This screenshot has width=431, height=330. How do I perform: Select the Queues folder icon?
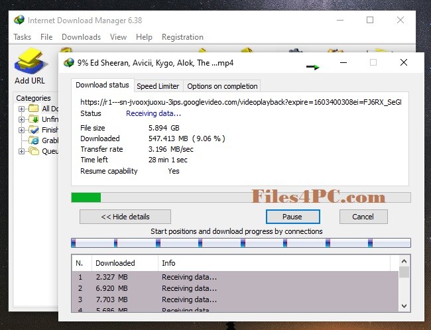[x=34, y=151]
